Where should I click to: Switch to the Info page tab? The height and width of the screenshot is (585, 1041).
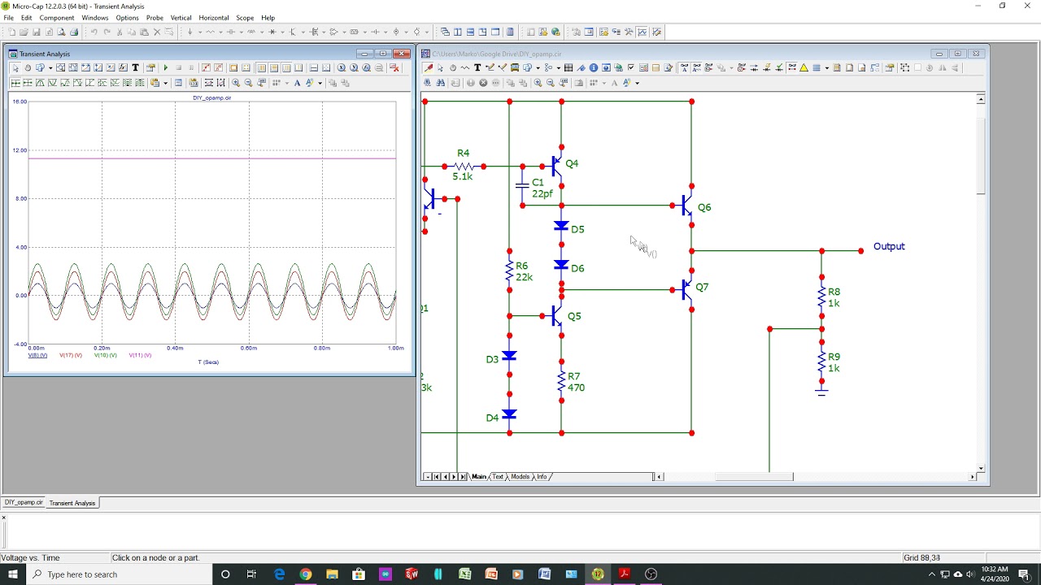pos(542,477)
